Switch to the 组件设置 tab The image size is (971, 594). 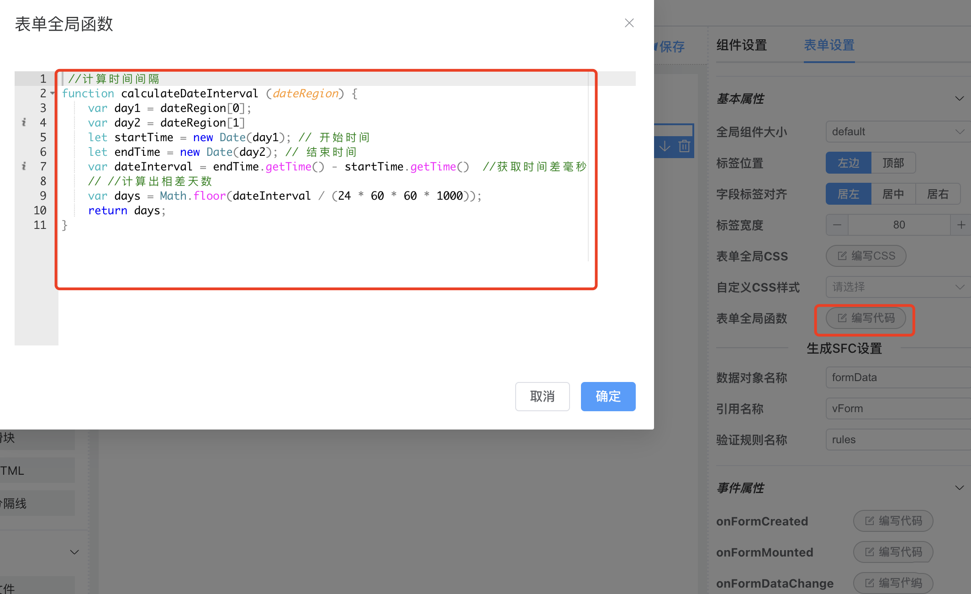point(741,45)
